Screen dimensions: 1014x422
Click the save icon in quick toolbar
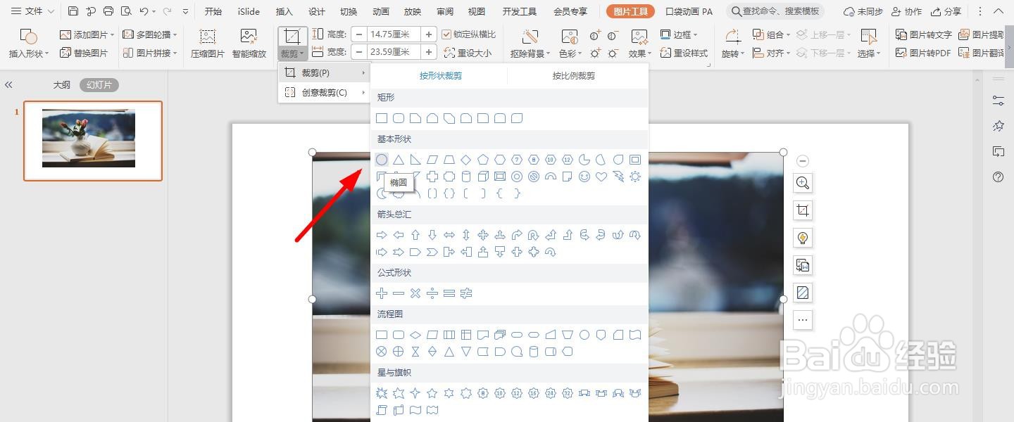[73, 11]
